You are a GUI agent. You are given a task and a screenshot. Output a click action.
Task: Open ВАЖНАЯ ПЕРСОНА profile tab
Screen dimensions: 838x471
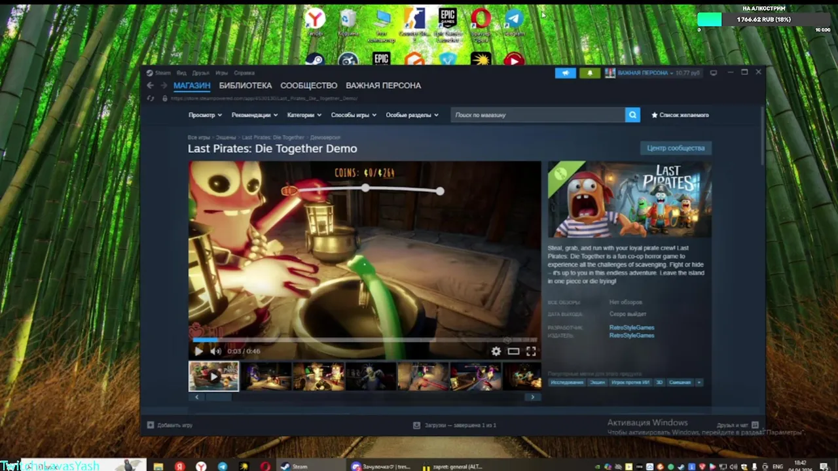(x=384, y=86)
